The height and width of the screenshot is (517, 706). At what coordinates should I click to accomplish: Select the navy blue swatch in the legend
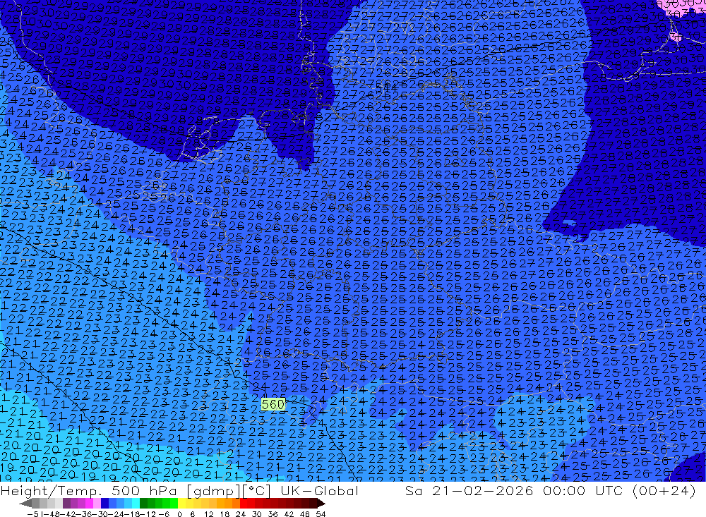point(104,503)
